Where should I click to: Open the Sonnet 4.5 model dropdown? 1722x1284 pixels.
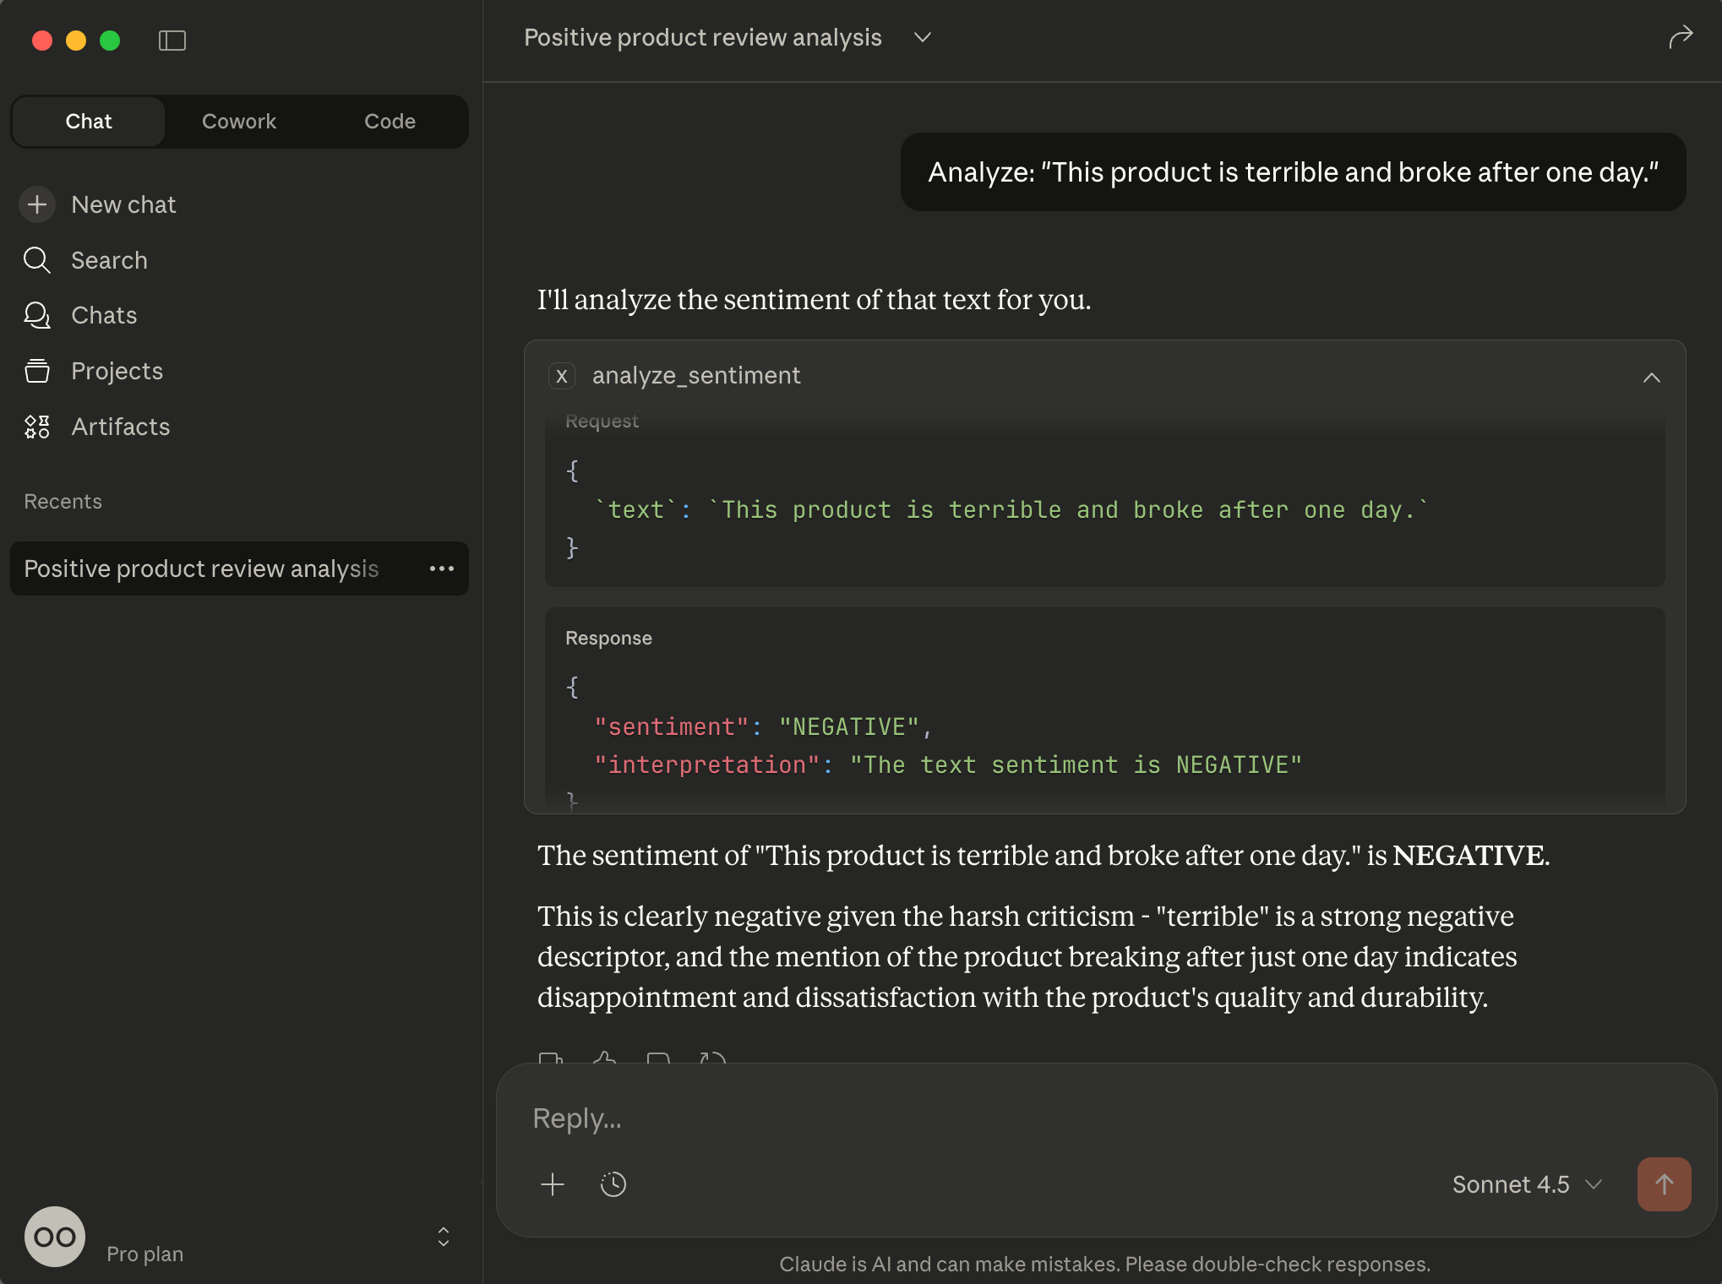(x=1526, y=1184)
